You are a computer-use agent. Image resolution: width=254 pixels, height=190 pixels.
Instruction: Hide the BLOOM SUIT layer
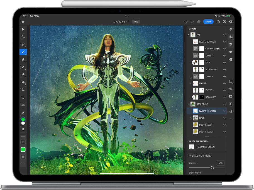[224, 69]
